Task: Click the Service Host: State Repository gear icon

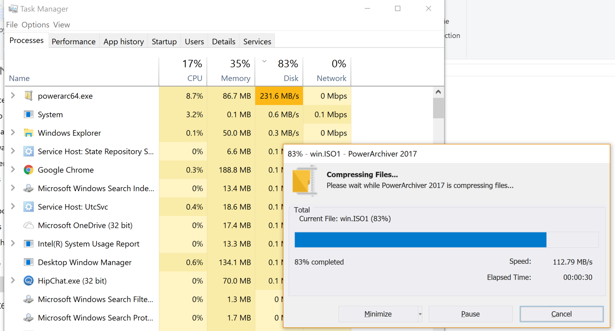Action: [28, 151]
